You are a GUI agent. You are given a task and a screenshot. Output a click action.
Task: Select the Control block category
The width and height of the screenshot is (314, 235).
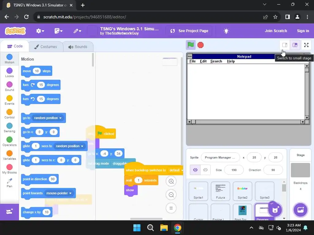[x=10, y=114]
